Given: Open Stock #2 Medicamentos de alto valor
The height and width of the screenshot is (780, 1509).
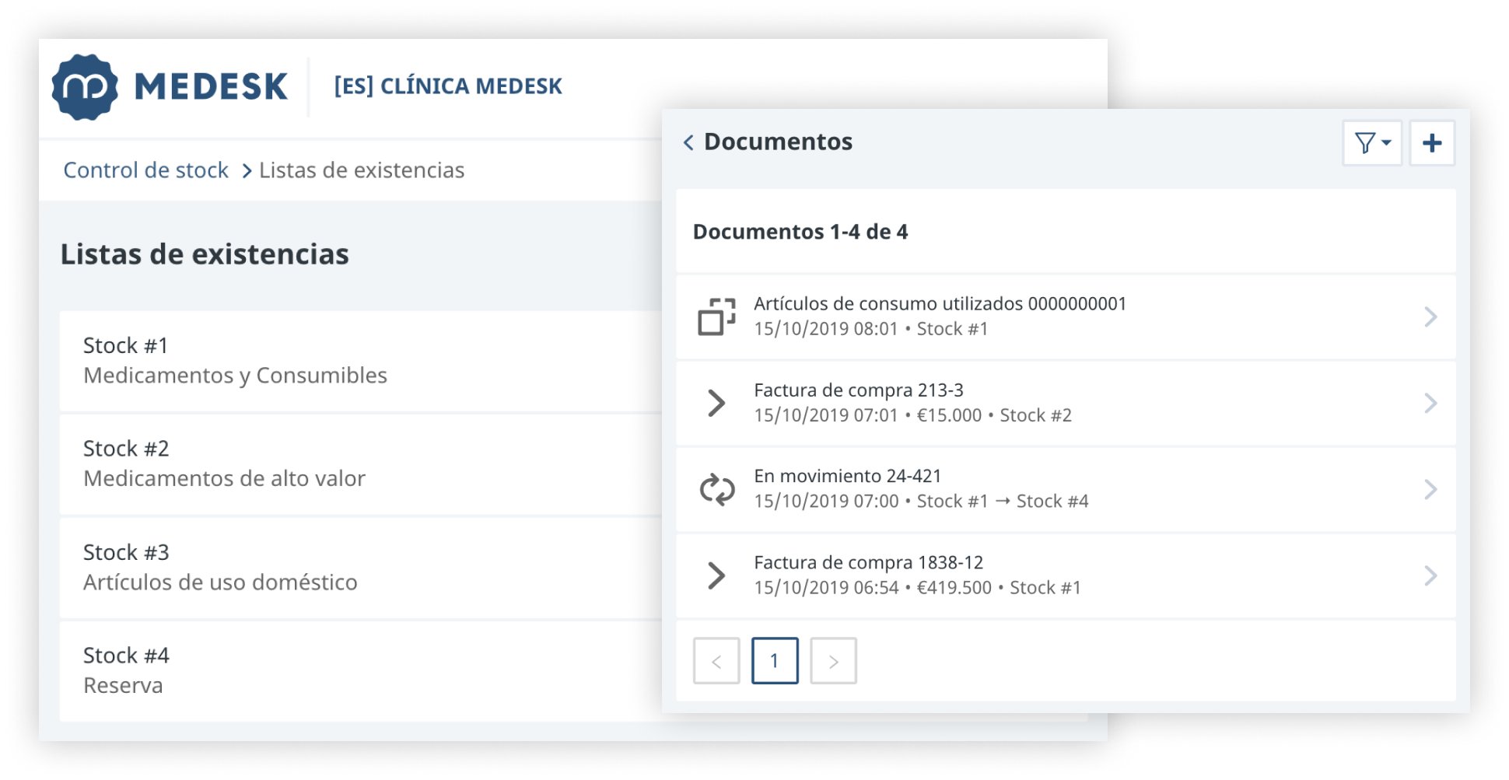Looking at the screenshot, I should [x=361, y=464].
